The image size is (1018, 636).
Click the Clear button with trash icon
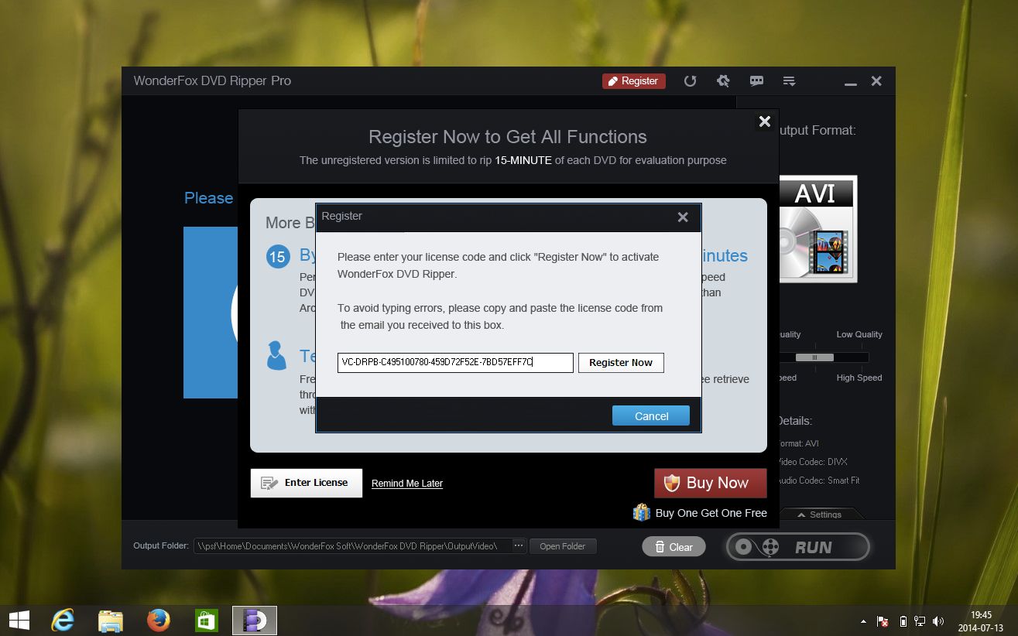[674, 546]
